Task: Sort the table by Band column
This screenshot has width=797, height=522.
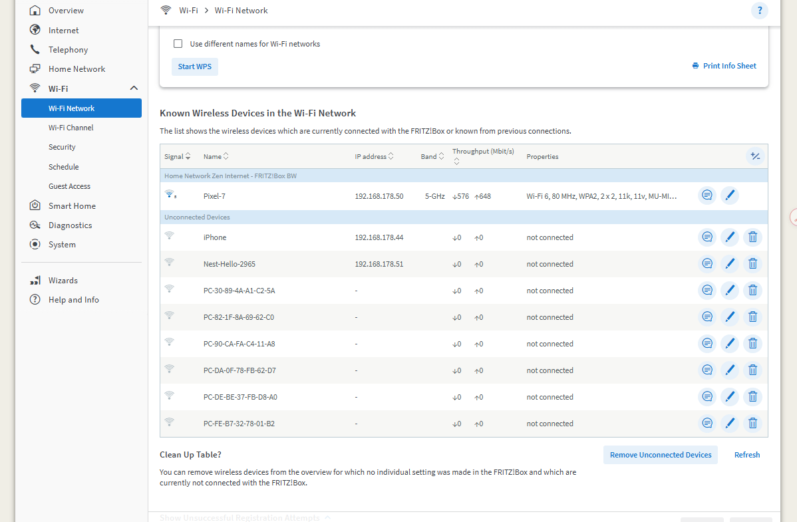Action: [432, 157]
